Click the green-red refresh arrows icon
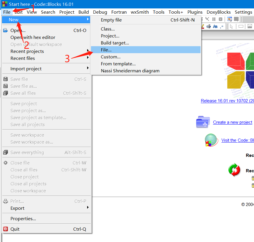 [x=234, y=170]
